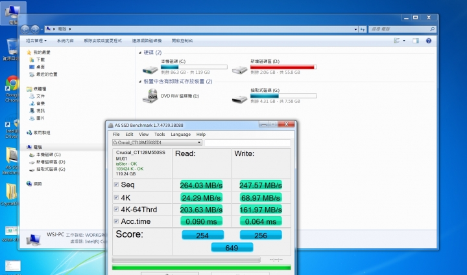
Task: Open address bar history dropdown arrow
Action: [355, 29]
